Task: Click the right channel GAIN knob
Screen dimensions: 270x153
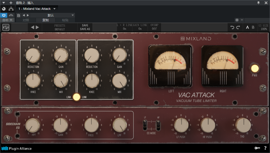Action: click(120, 55)
